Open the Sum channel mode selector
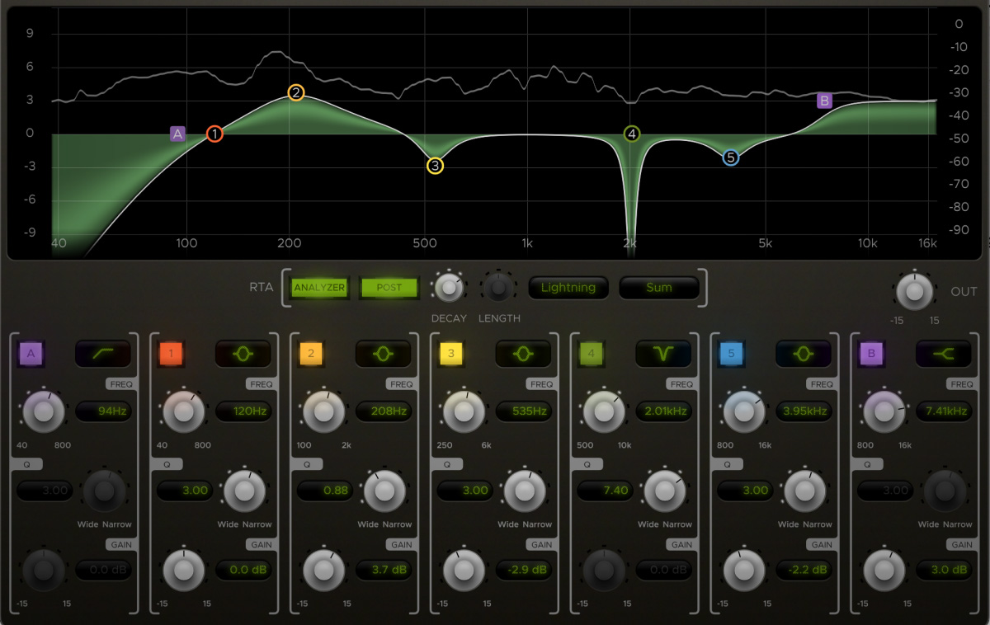Image resolution: width=990 pixels, height=625 pixels. click(659, 288)
